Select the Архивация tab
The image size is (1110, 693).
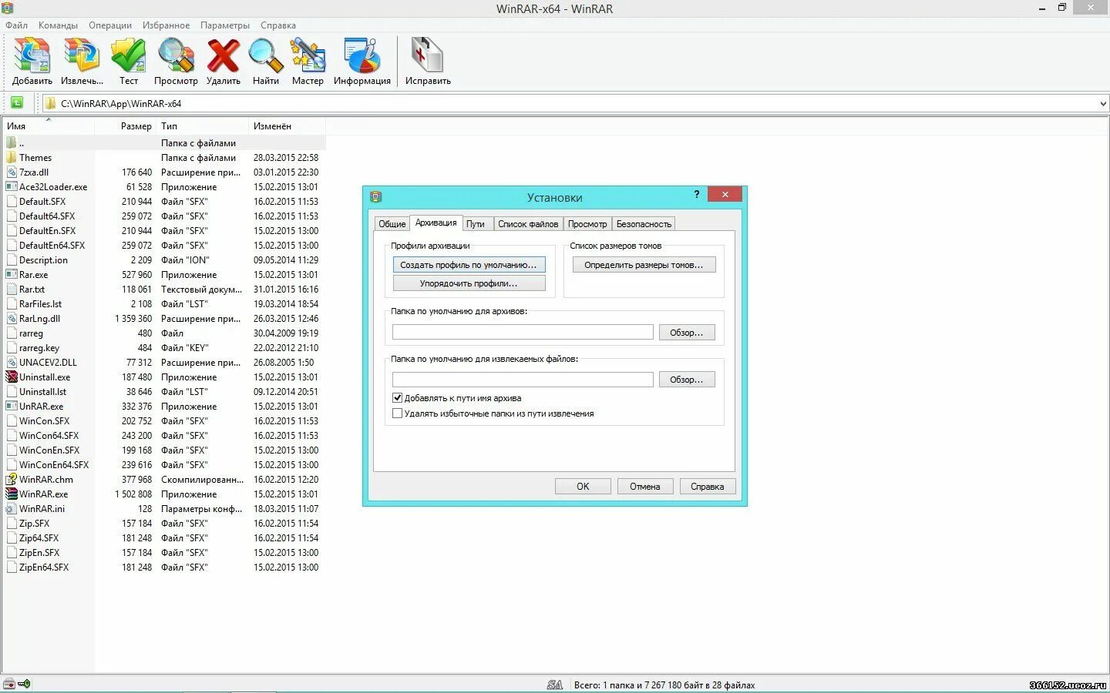[x=436, y=223]
